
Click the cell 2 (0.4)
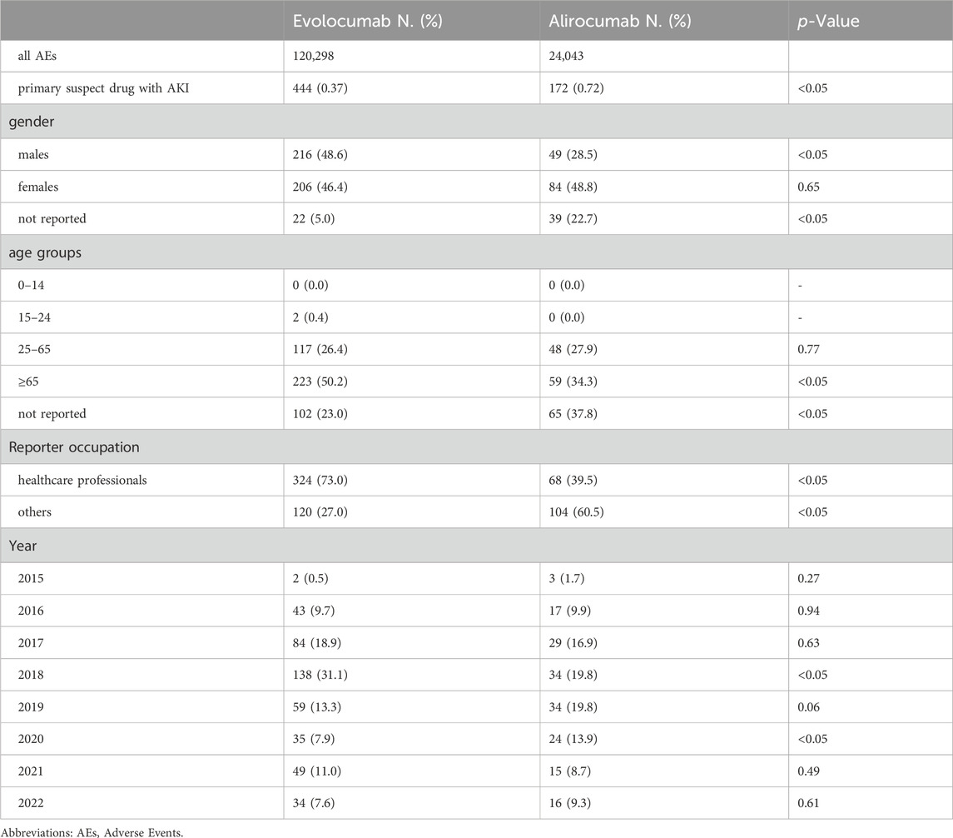[x=310, y=317]
